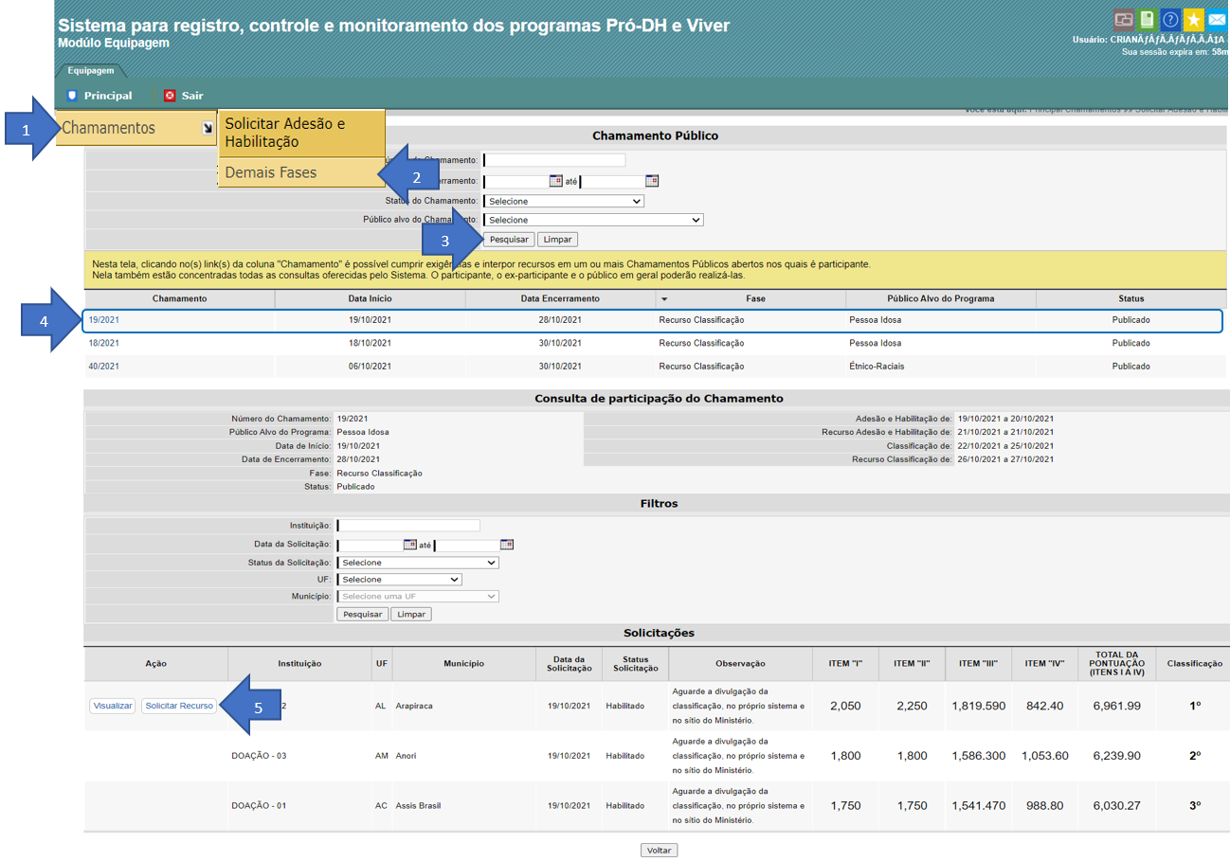This screenshot has width=1230, height=861.
Task: Click the green document icon in header
Action: click(x=1148, y=19)
